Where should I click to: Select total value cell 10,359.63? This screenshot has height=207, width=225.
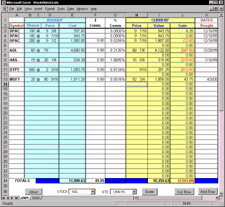(x=159, y=181)
